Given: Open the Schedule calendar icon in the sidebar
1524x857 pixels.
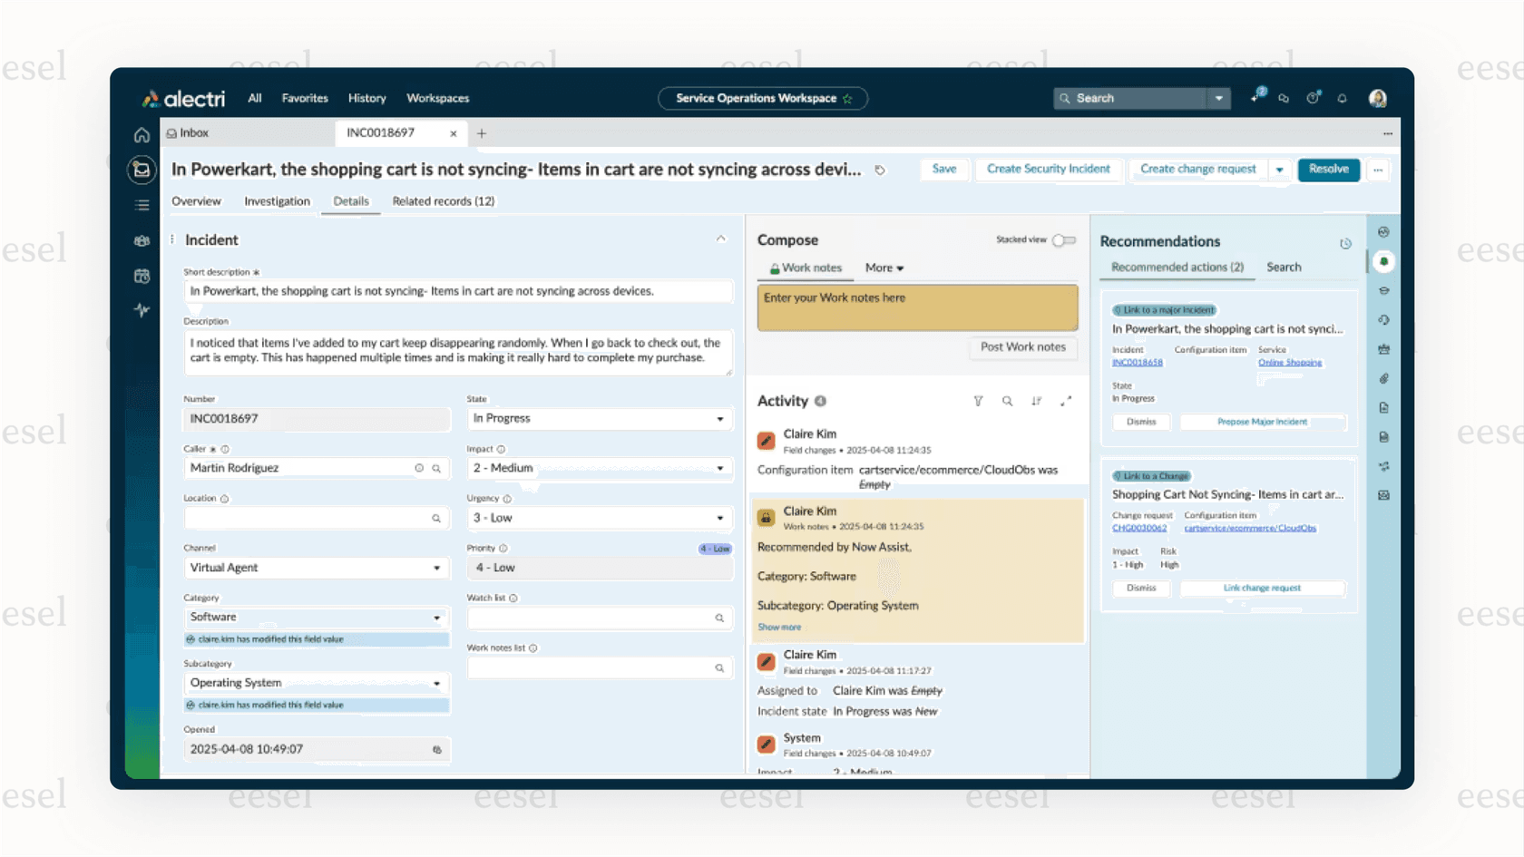Looking at the screenshot, I should pyautogui.click(x=142, y=275).
